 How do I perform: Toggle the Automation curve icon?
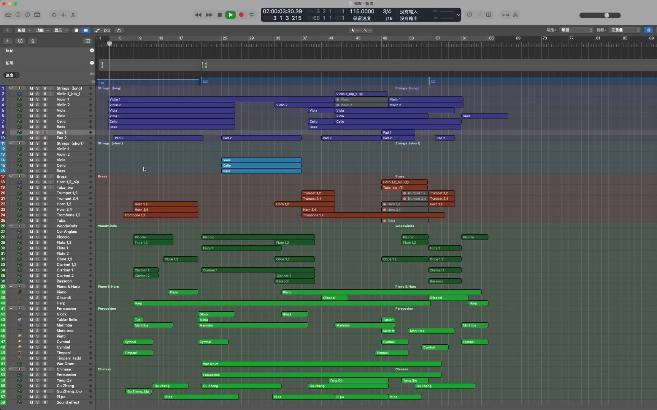coord(97,30)
